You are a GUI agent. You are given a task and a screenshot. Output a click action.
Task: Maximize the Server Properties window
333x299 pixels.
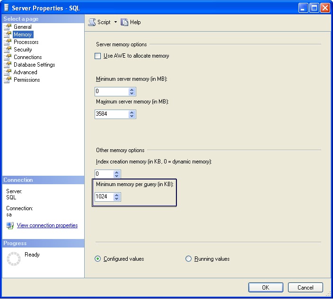(314, 8)
